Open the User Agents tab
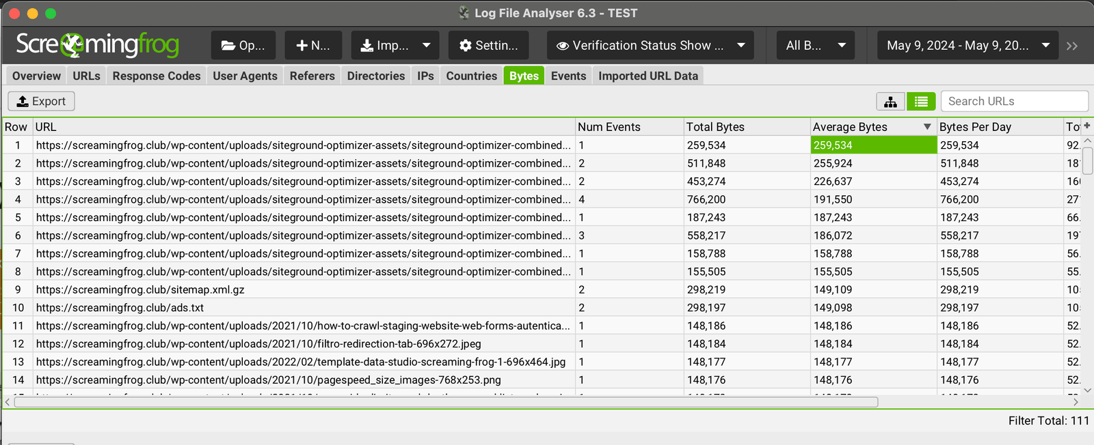1094x445 pixels. point(245,76)
